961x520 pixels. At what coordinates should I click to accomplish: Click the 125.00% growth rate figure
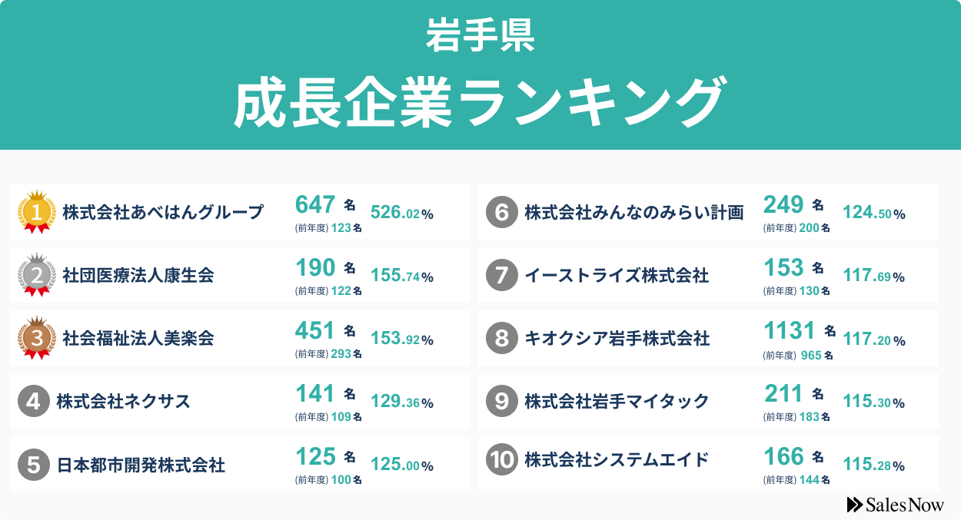coord(402,465)
